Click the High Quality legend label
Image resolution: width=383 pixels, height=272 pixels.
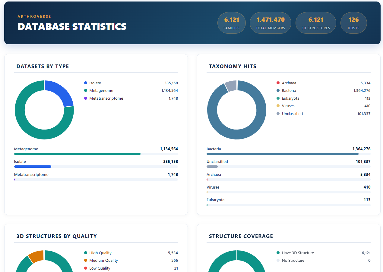point(100,253)
